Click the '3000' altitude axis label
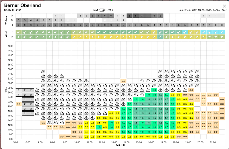The height and width of the screenshot is (149, 229). 11,83
